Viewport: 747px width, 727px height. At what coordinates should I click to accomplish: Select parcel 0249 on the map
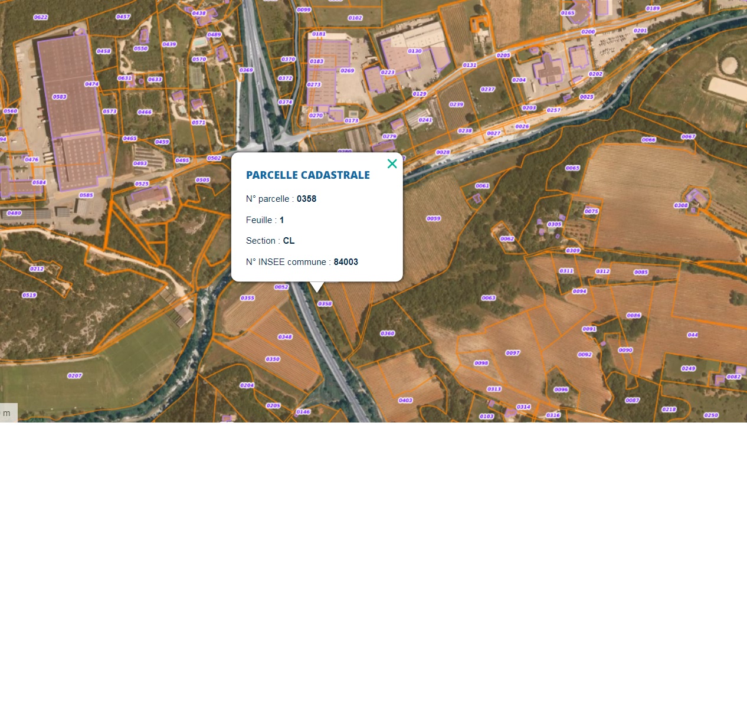689,368
